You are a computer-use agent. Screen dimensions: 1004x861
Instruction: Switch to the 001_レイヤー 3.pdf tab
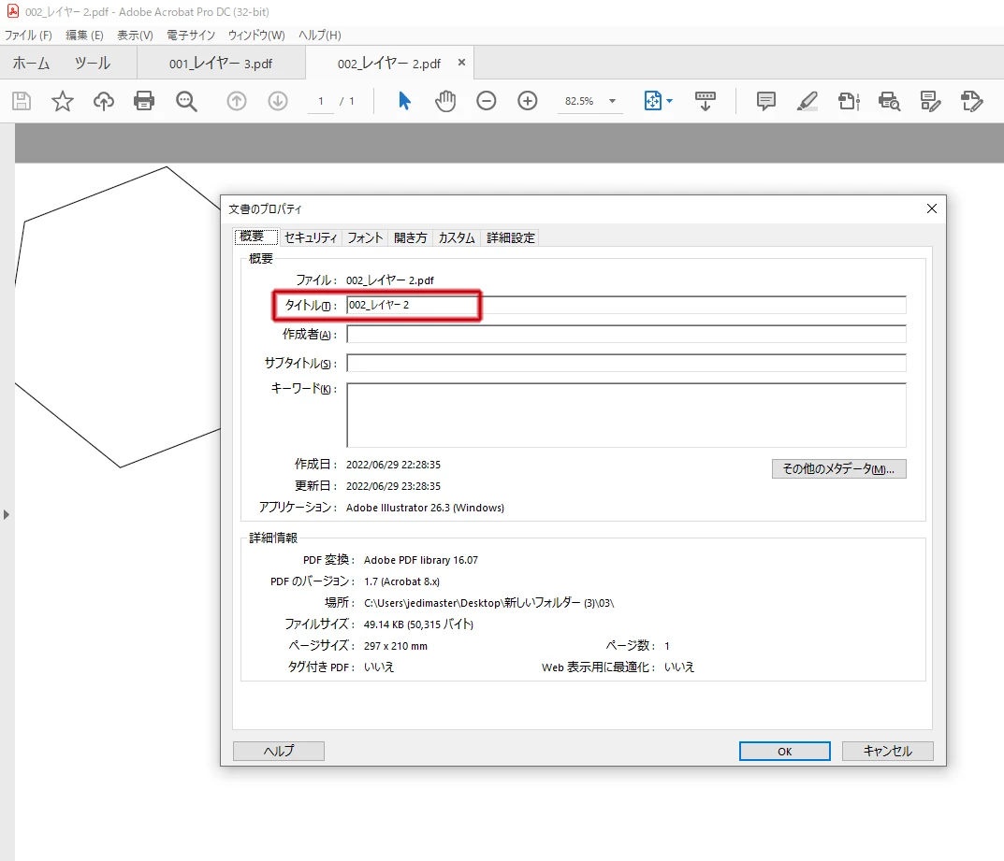[x=221, y=64]
